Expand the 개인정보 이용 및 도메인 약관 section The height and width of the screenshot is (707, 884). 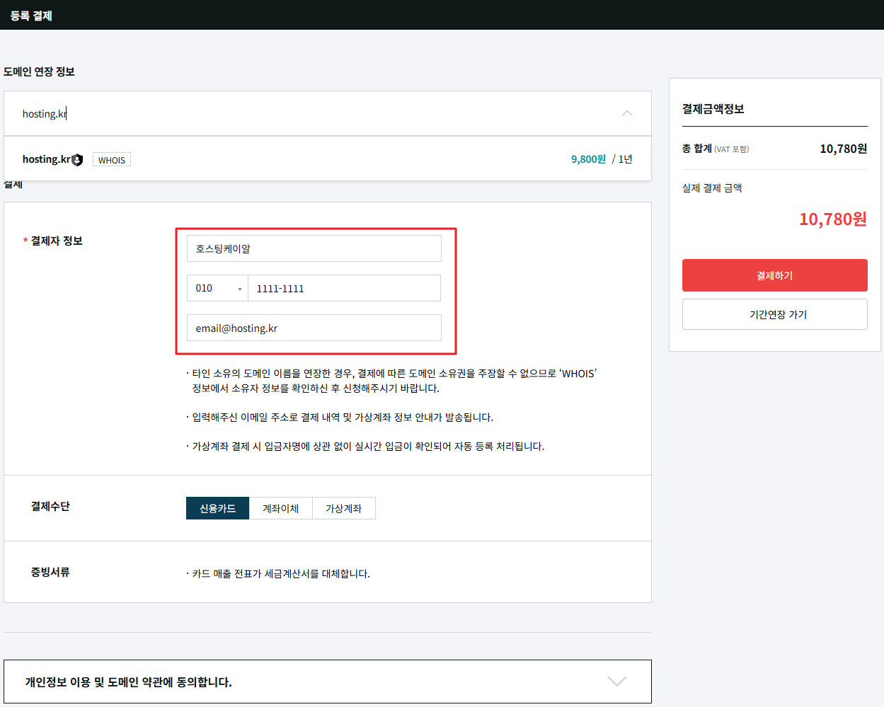pos(617,682)
